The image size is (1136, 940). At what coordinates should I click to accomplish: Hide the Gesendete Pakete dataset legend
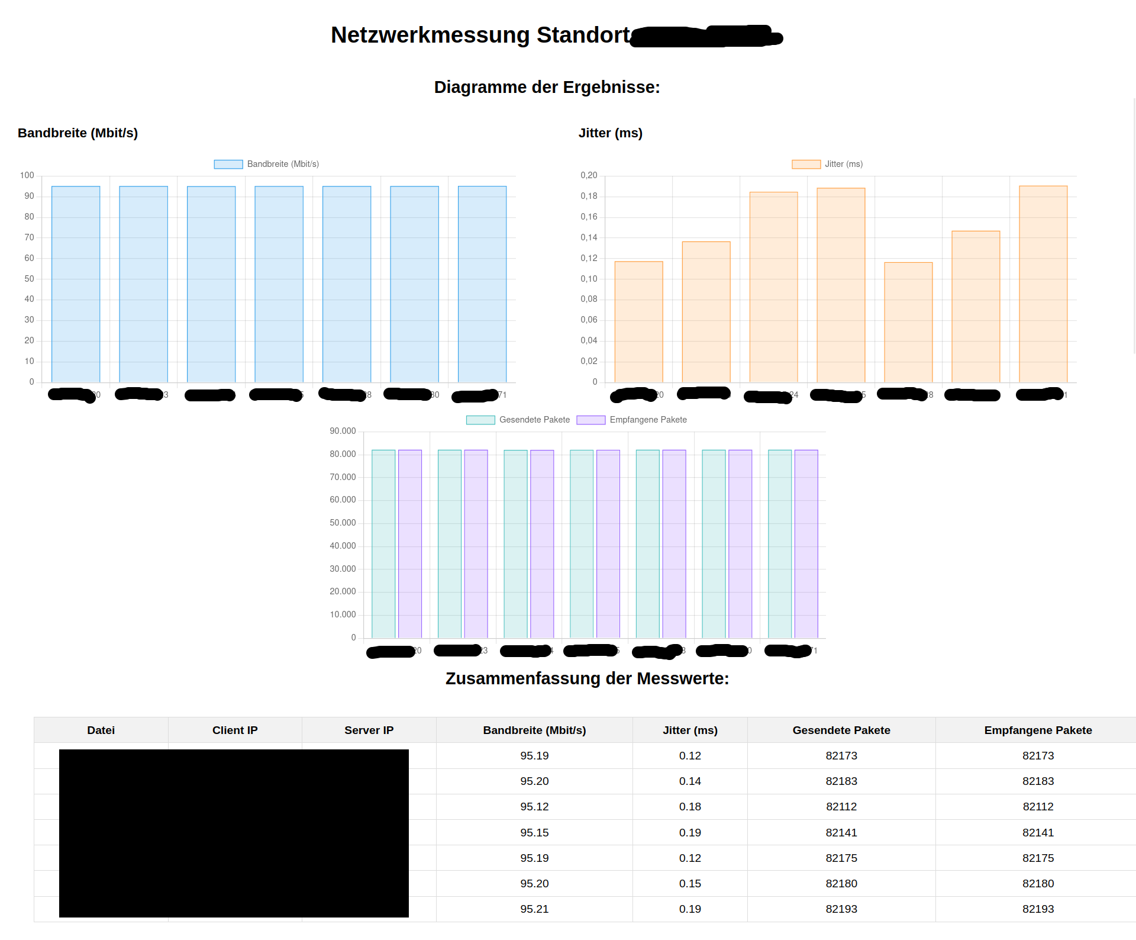coord(480,420)
